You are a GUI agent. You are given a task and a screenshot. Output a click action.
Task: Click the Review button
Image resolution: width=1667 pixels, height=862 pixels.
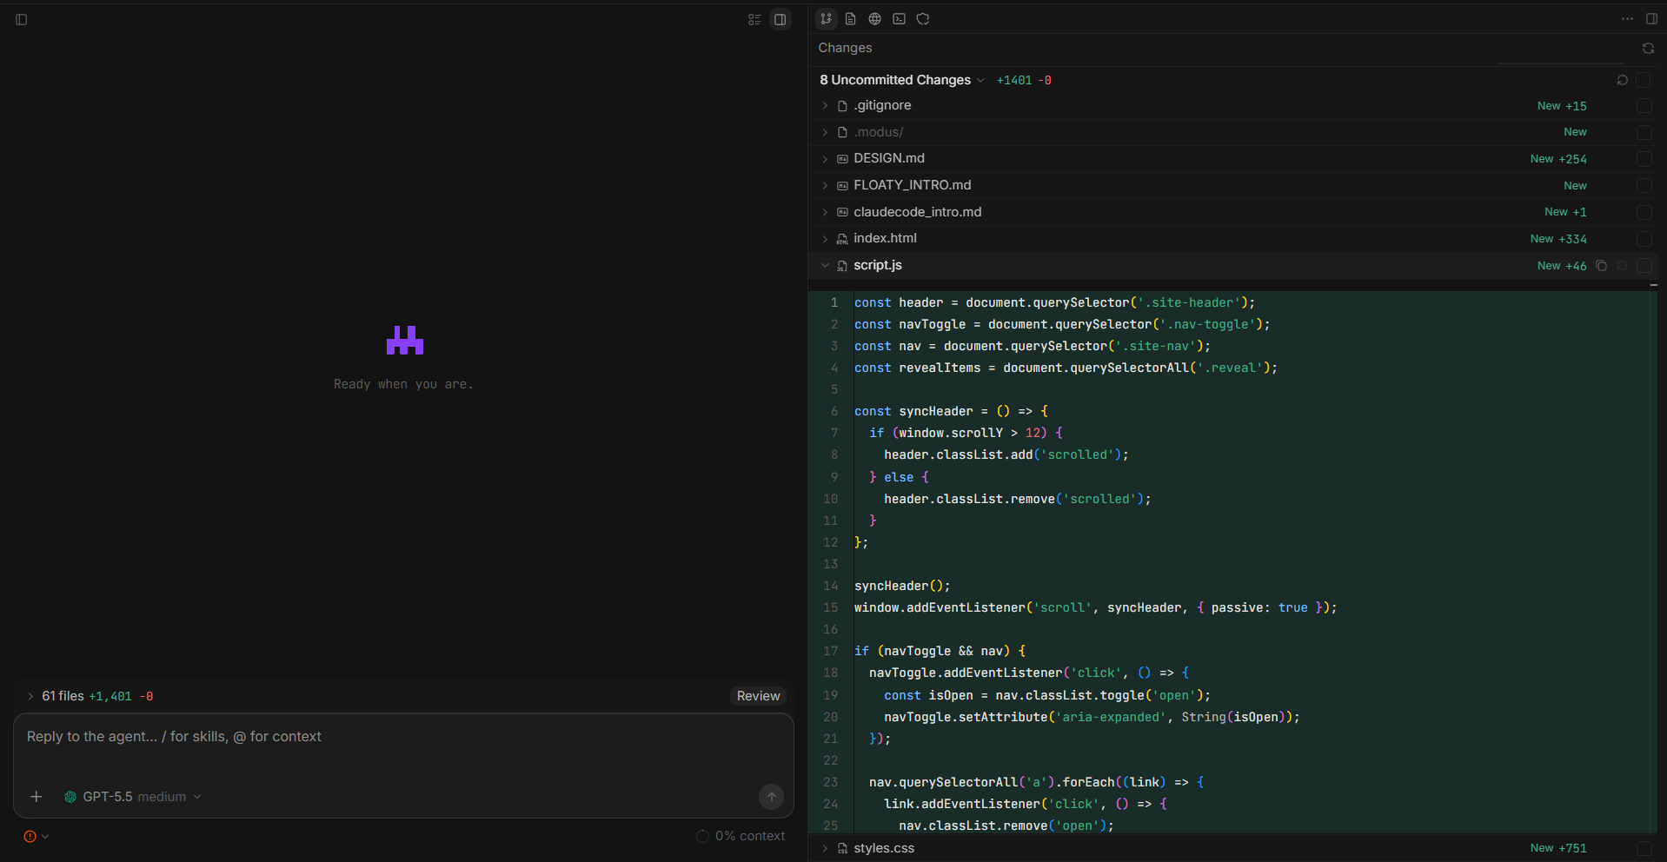coord(758,696)
